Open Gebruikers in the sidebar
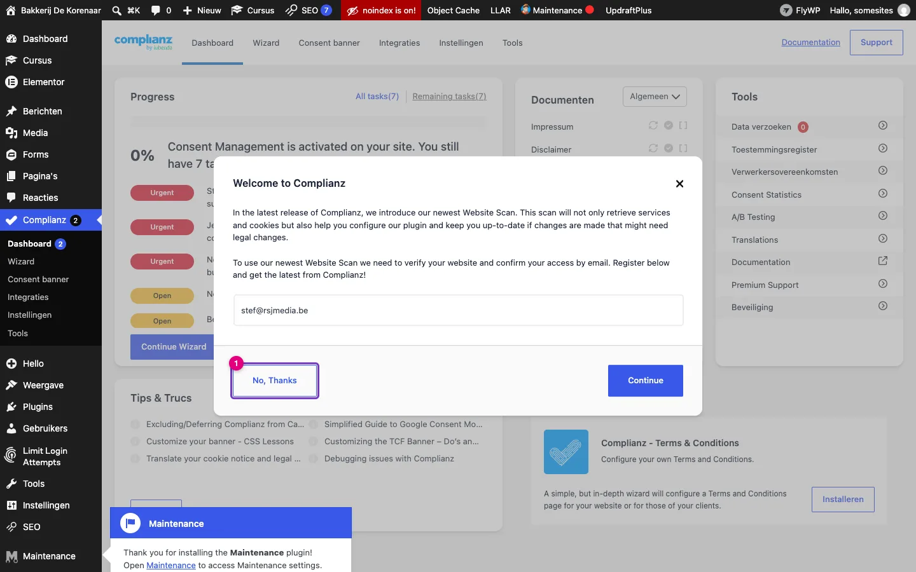 51,428
